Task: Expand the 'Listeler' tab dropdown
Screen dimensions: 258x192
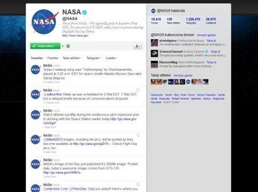Action: (112, 58)
